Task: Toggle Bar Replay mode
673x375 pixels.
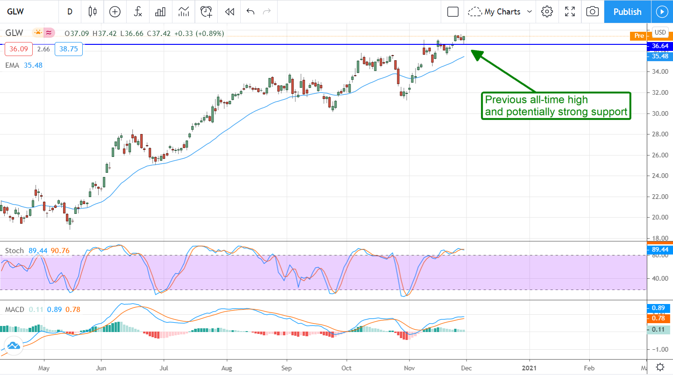Action: (x=229, y=12)
